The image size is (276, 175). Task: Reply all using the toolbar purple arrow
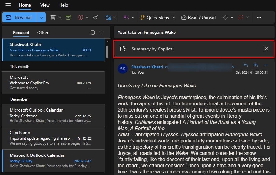(126, 17)
